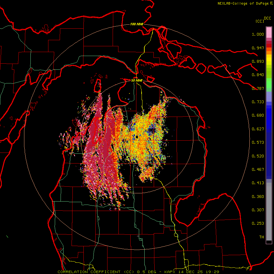Click the 0.467 legend value
Image resolution: width=274 pixels, height=274 pixels.
258,170
